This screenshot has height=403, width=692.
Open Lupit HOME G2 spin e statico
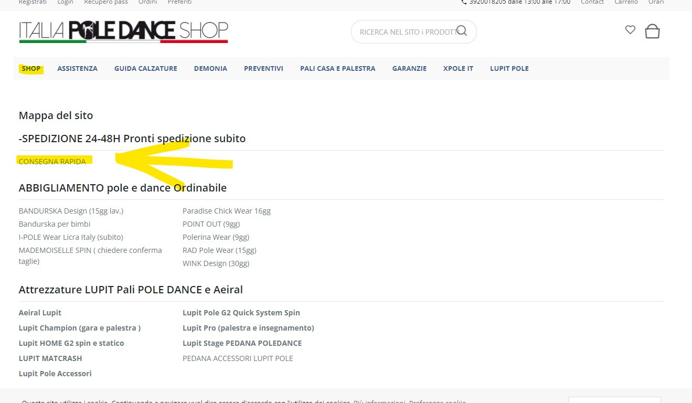pos(71,343)
